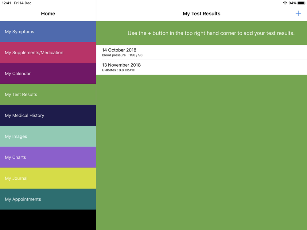307x230 pixels.
Task: Tap the plus icon to add test result
Action: tap(298, 13)
